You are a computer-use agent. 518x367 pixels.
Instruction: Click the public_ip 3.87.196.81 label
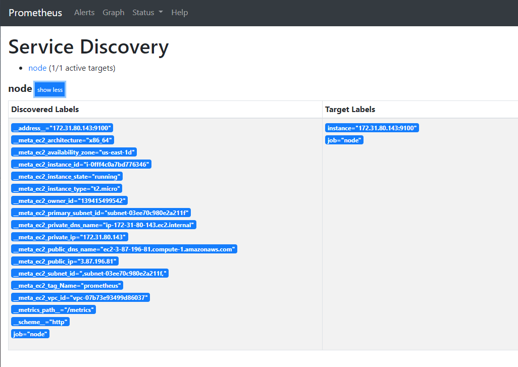point(65,261)
